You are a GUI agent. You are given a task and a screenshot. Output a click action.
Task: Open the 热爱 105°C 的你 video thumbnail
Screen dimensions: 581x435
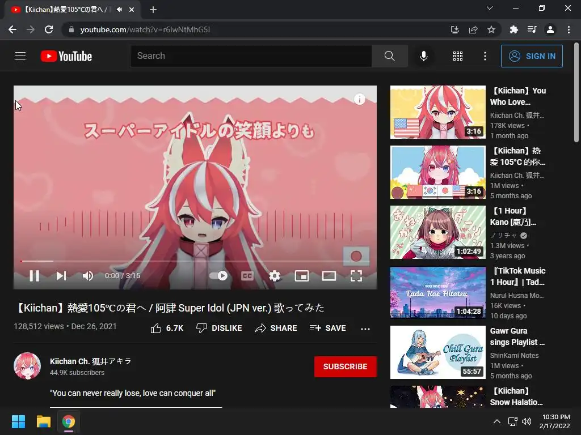(438, 172)
